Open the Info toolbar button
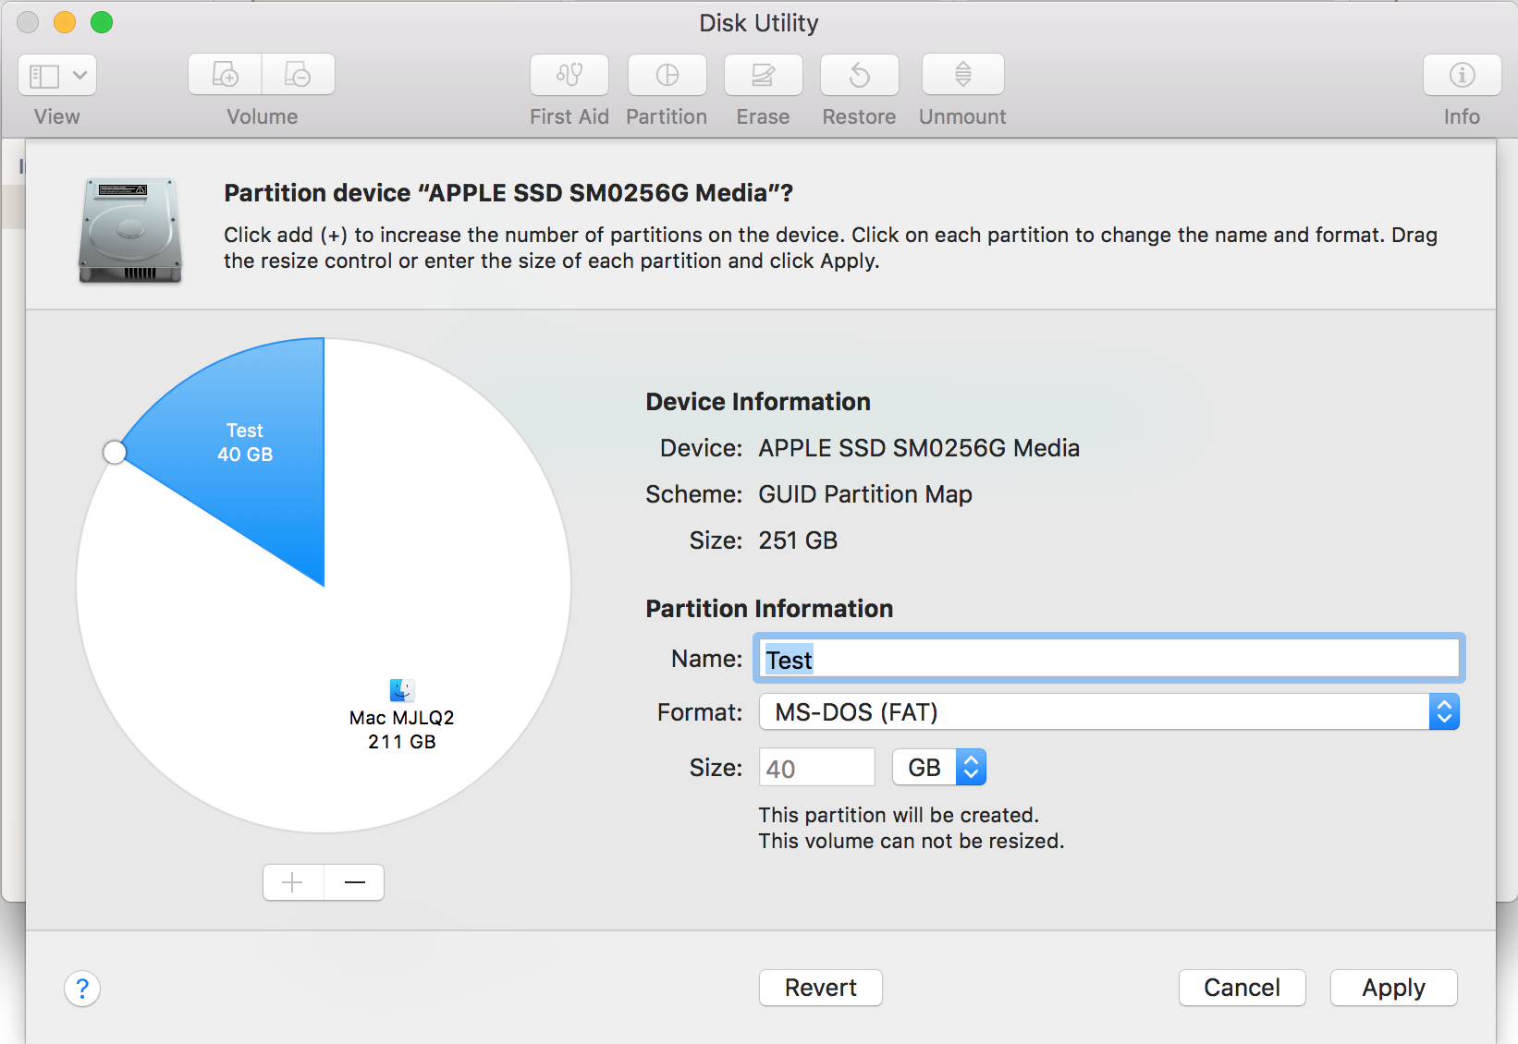 tap(1463, 75)
